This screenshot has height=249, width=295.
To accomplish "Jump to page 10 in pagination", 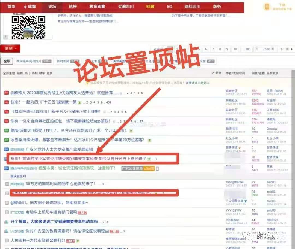I will click(235, 49).
